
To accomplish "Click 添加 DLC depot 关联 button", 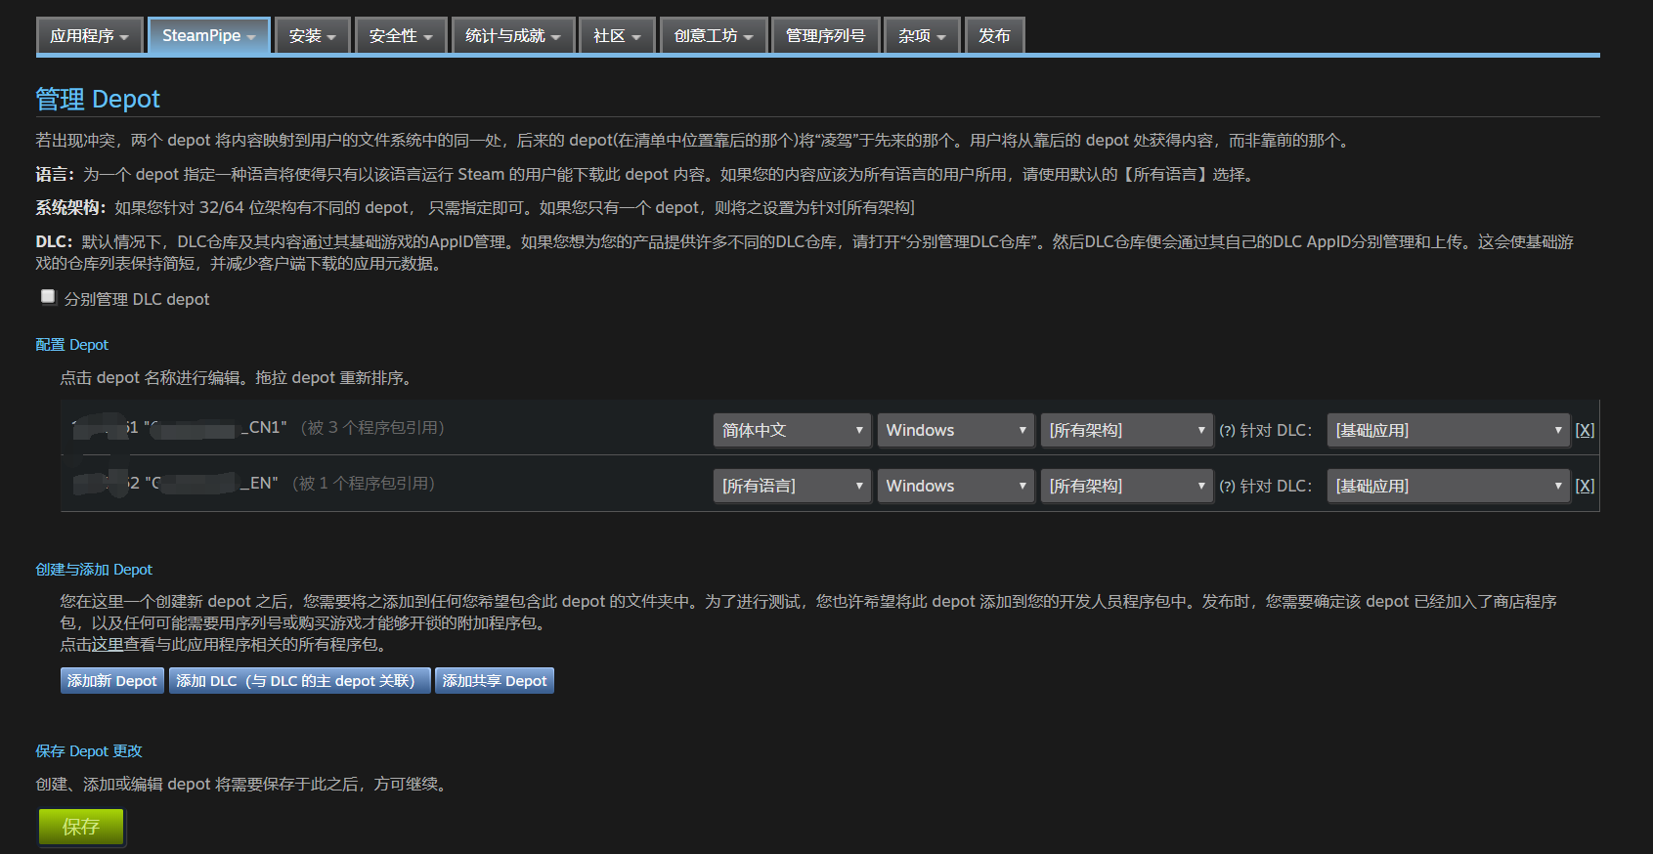I will (x=300, y=681).
